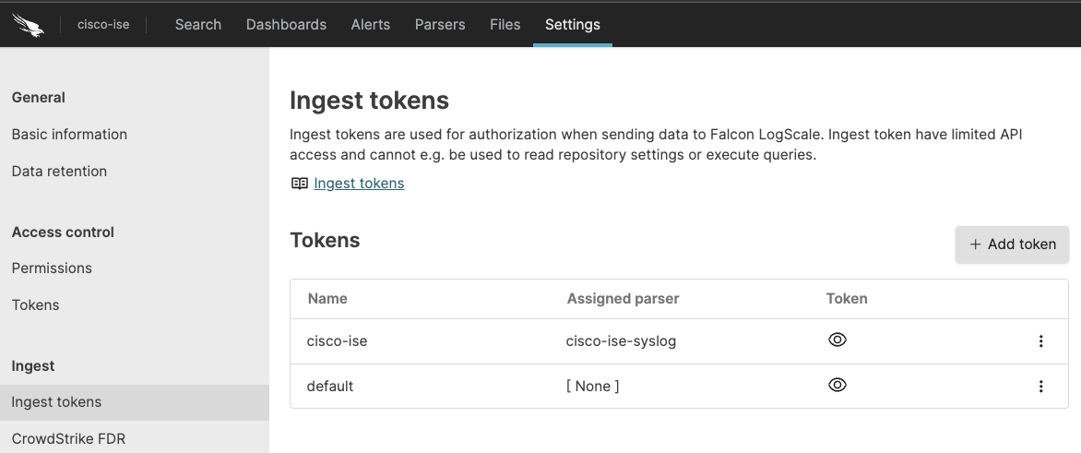Click the General section heading
This screenshot has width=1081, height=453.
coord(39,97)
